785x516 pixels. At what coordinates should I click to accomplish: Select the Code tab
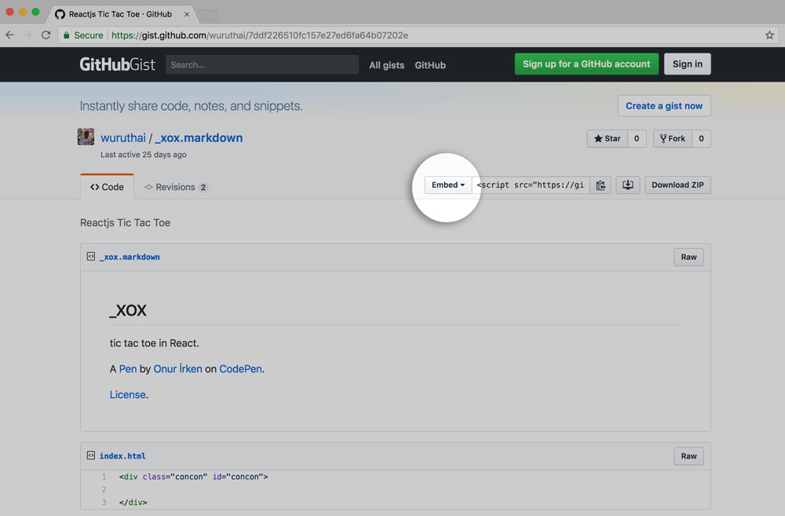coord(107,187)
